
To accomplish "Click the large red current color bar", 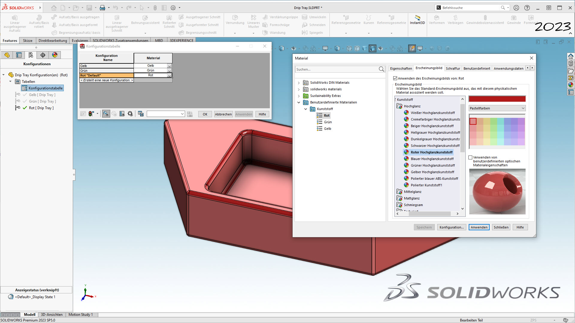I will tap(497, 99).
